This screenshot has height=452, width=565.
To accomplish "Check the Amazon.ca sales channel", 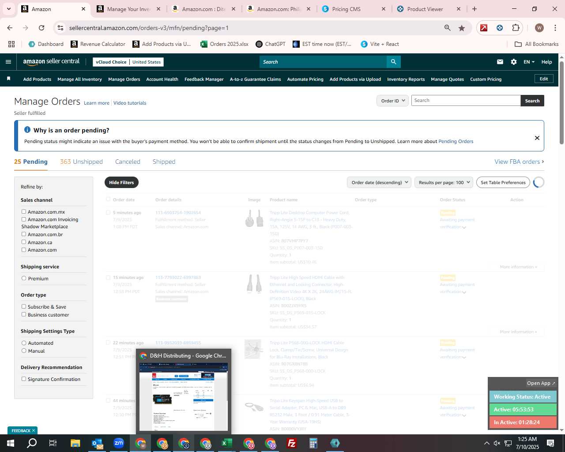I will coord(24,242).
